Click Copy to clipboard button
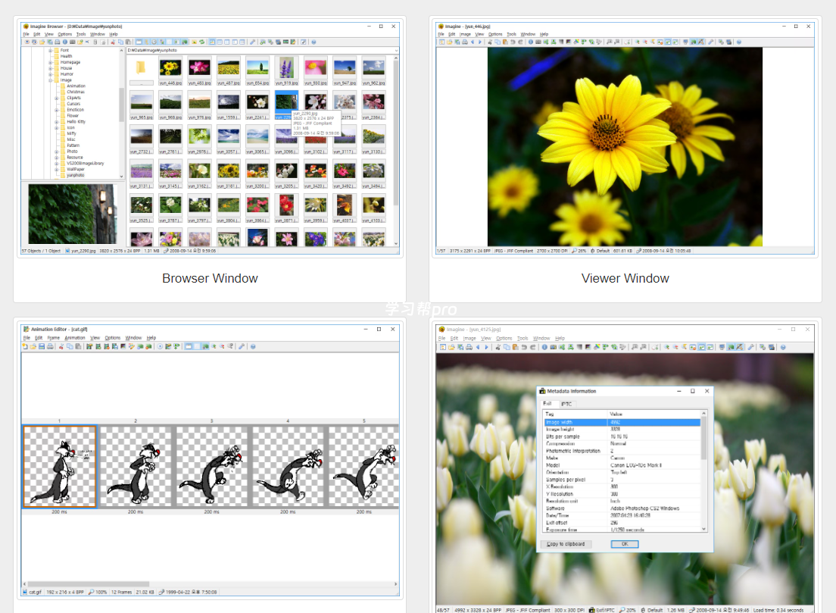The height and width of the screenshot is (613, 836). [566, 544]
